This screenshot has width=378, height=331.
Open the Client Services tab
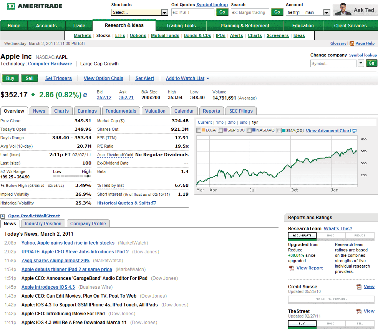(350, 26)
